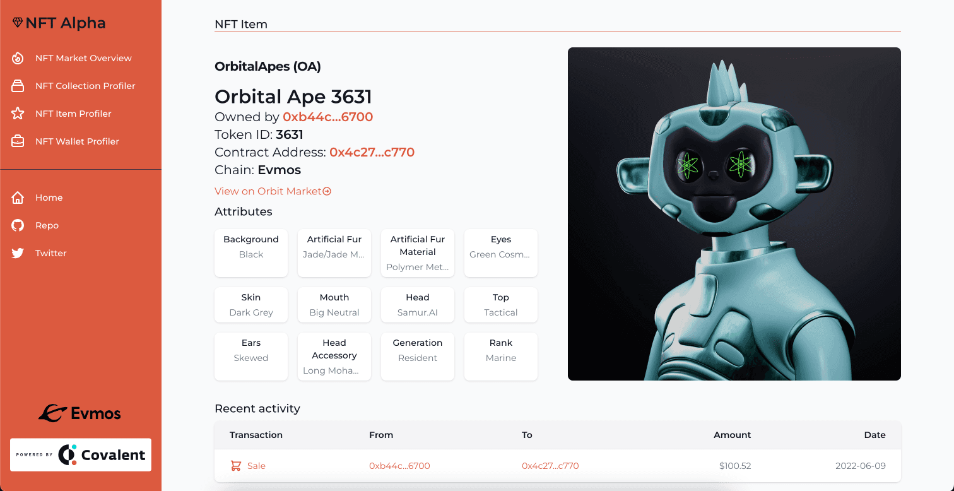Click the NFT Collection Profiler stack icon
Image resolution: width=954 pixels, height=491 pixels.
(18, 86)
